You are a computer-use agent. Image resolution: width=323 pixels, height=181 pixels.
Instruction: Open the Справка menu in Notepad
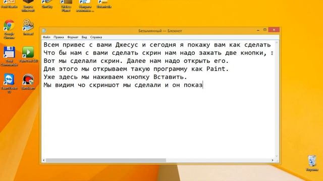coord(96,37)
